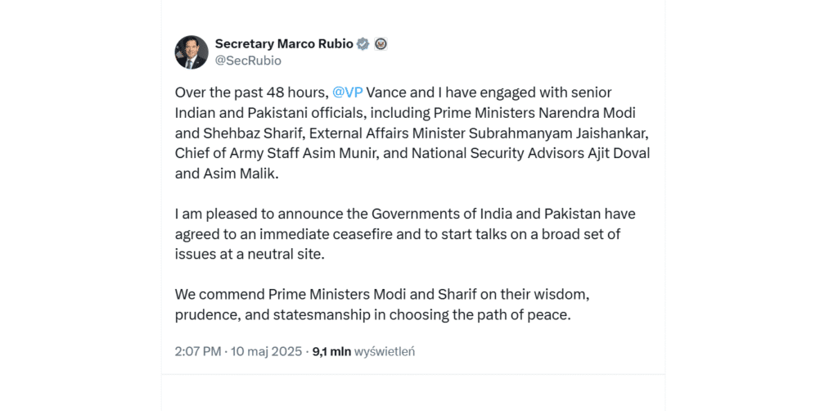The image size is (838, 411).
Task: Click the State Department seal affiliation badge
Action: [x=381, y=44]
